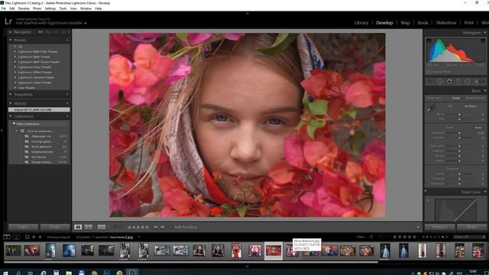
Task: Click the Copy settings button
Action: 24,227
